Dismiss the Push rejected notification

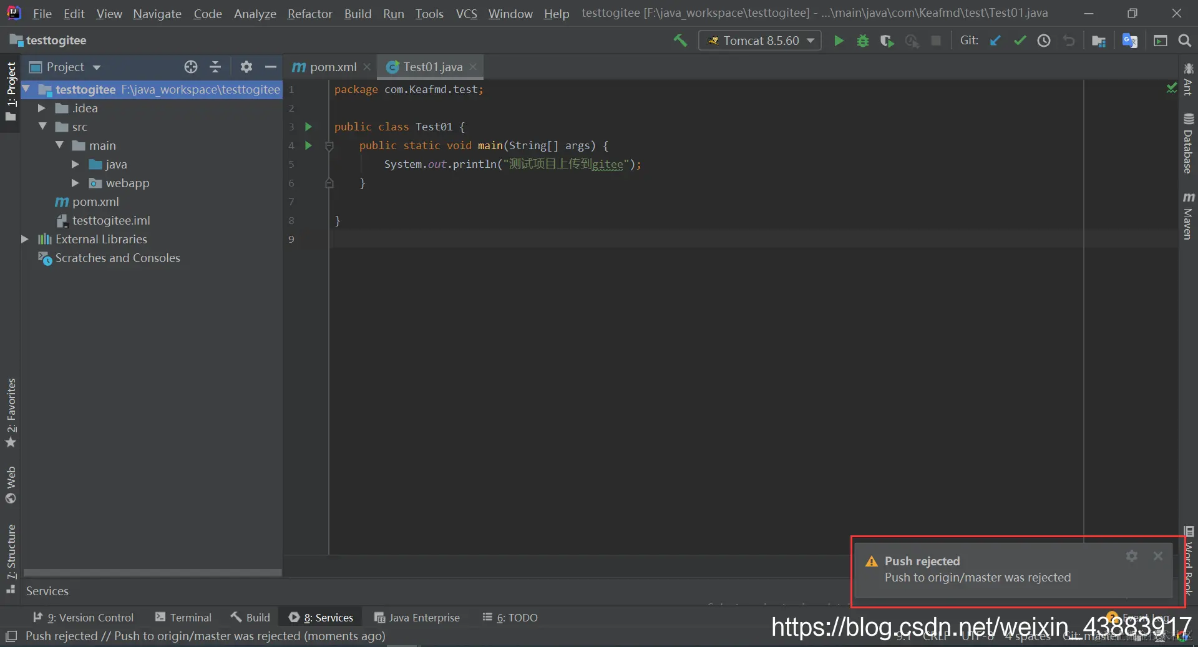1158,555
